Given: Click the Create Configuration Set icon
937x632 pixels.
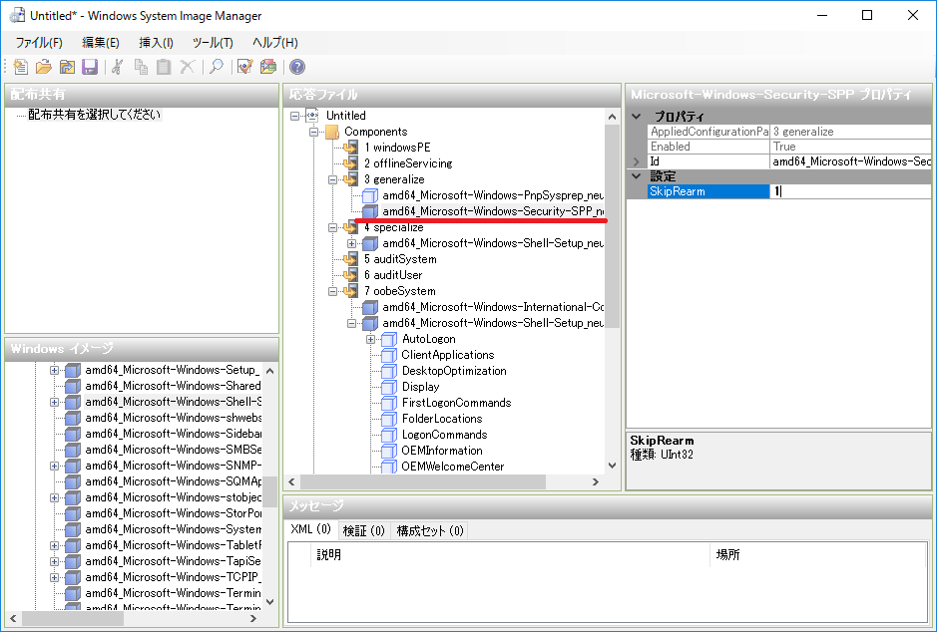Looking at the screenshot, I should point(268,67).
